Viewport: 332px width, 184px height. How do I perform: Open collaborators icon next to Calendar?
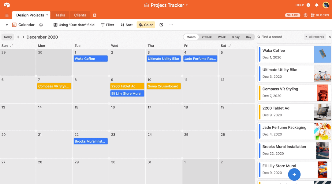pyautogui.click(x=41, y=25)
